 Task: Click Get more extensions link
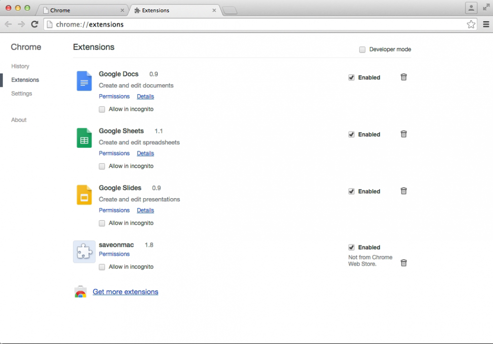click(x=125, y=292)
